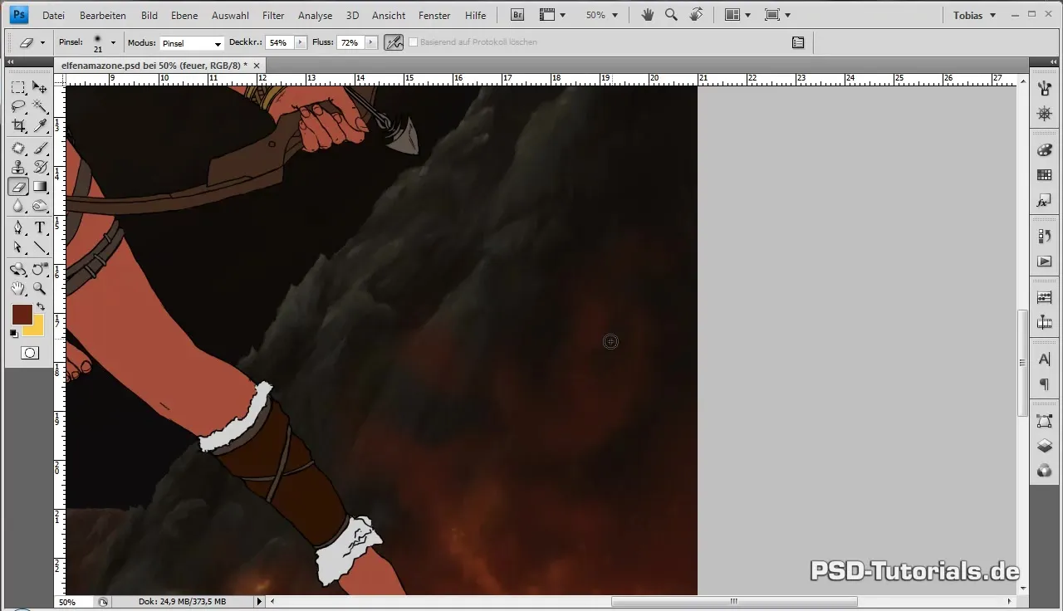Open the Hilfe menu
Image resolution: width=1063 pixels, height=611 pixels.
click(x=476, y=15)
